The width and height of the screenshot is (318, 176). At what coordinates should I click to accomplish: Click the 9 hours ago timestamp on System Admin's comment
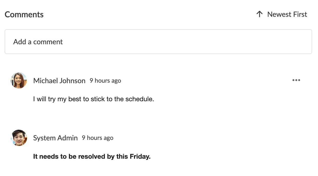(x=97, y=138)
